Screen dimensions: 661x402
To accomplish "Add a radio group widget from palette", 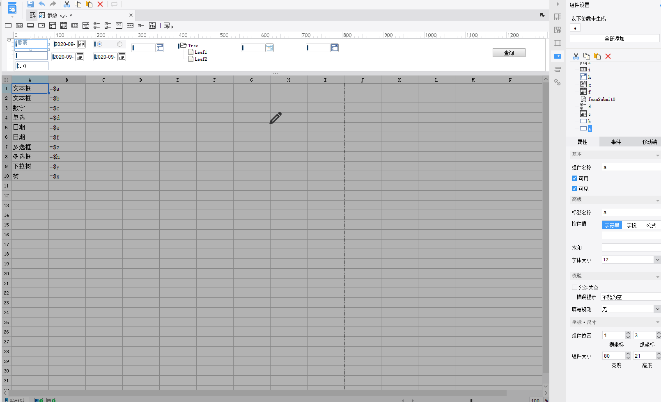I will (97, 25).
